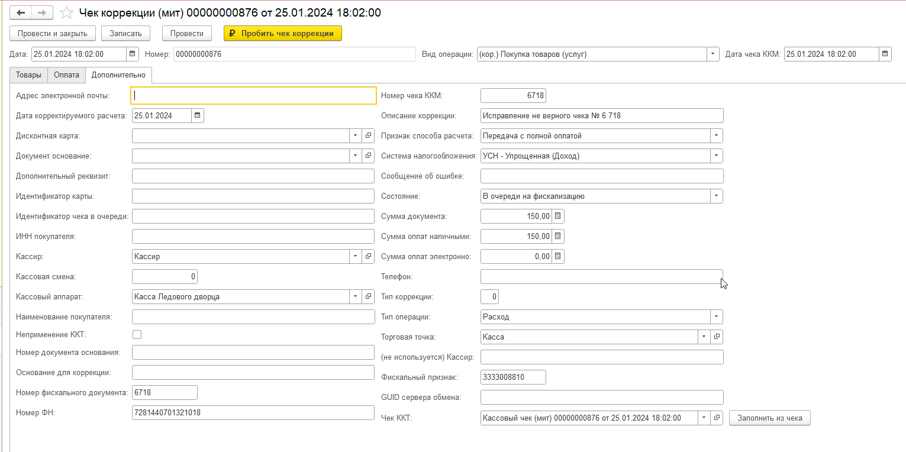The height and width of the screenshot is (452, 906).
Task: Switch to the Товары tab
Action: coord(28,75)
